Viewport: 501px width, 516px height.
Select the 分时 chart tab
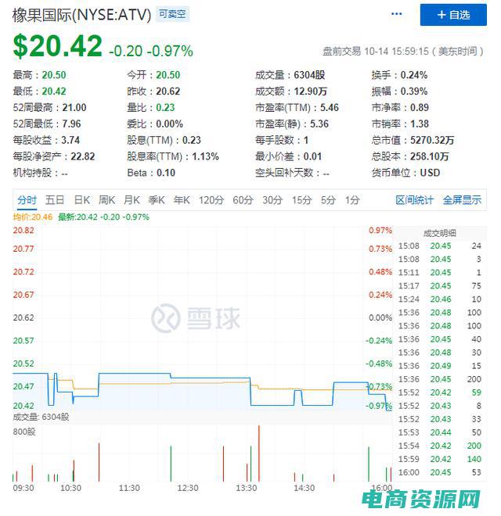27,199
